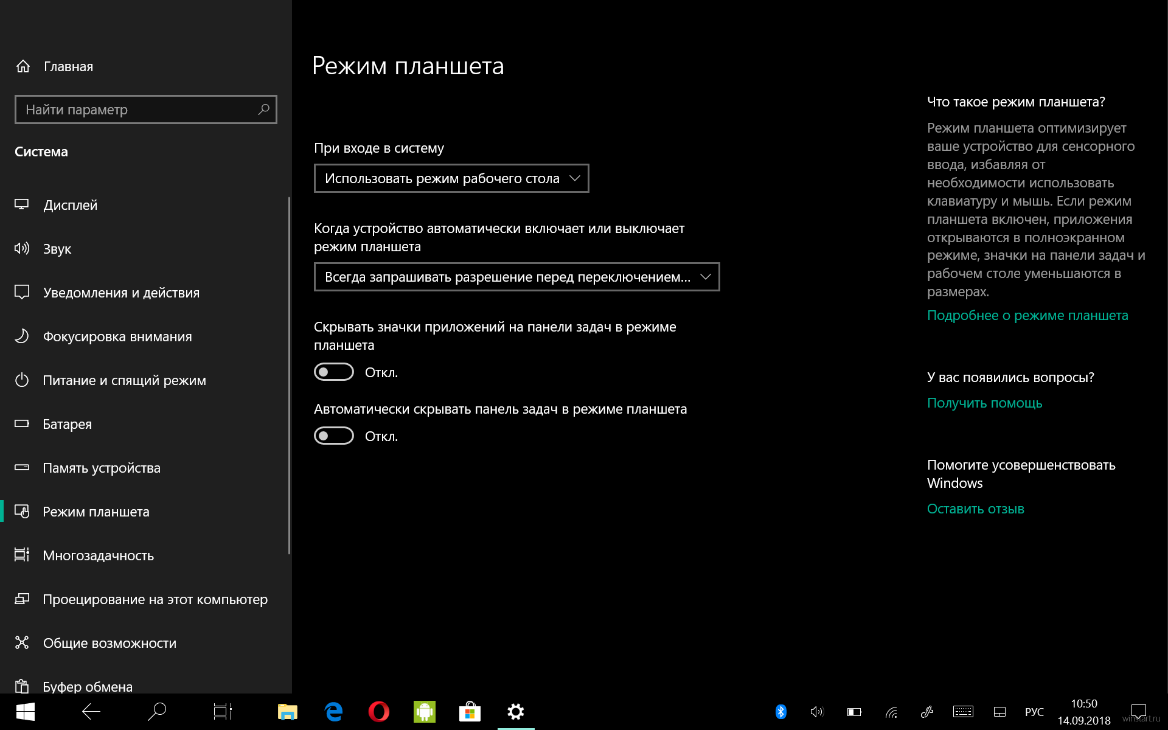Click the sidebar vertical scrollbar
Screen dimensions: 1168x730
(289, 375)
